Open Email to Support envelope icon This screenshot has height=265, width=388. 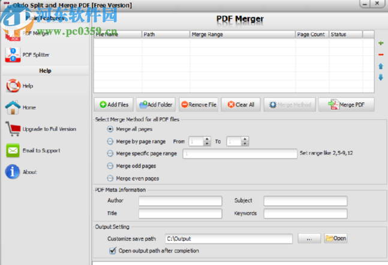pyautogui.click(x=13, y=151)
